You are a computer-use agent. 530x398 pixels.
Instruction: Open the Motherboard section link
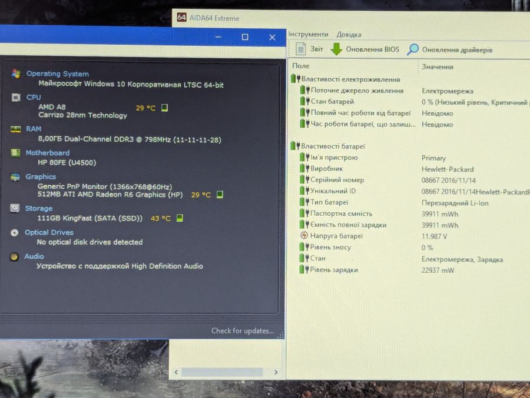pyautogui.click(x=48, y=153)
